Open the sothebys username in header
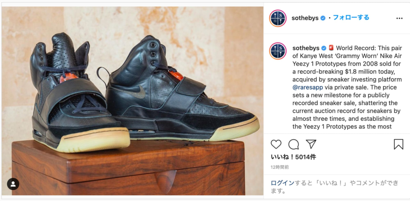410x201 pixels. [305, 18]
